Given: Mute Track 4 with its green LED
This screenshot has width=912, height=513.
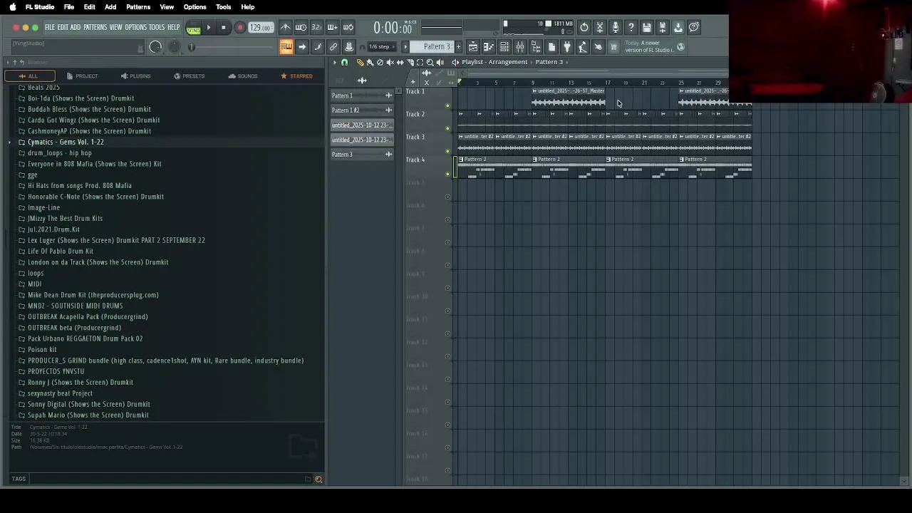Looking at the screenshot, I should pyautogui.click(x=447, y=174).
